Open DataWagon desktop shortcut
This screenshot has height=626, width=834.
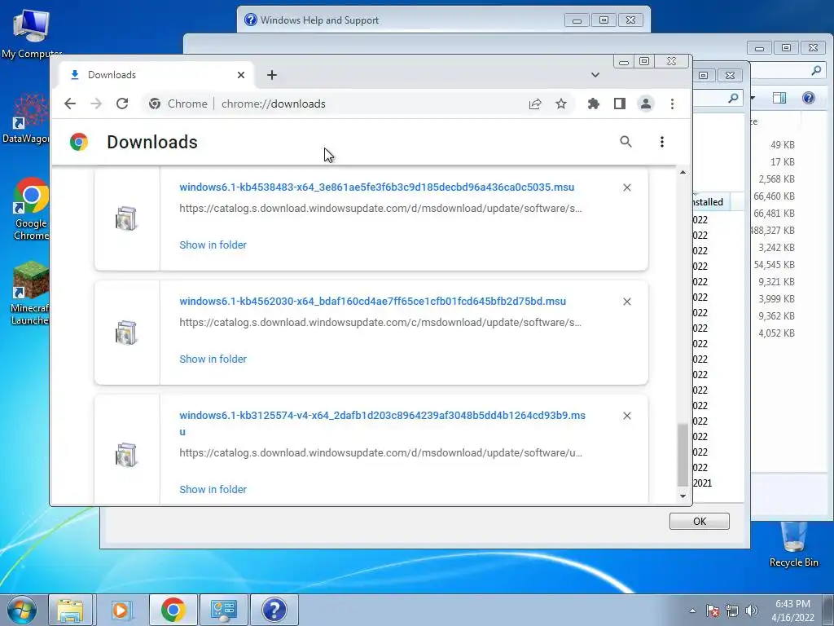coord(25,118)
